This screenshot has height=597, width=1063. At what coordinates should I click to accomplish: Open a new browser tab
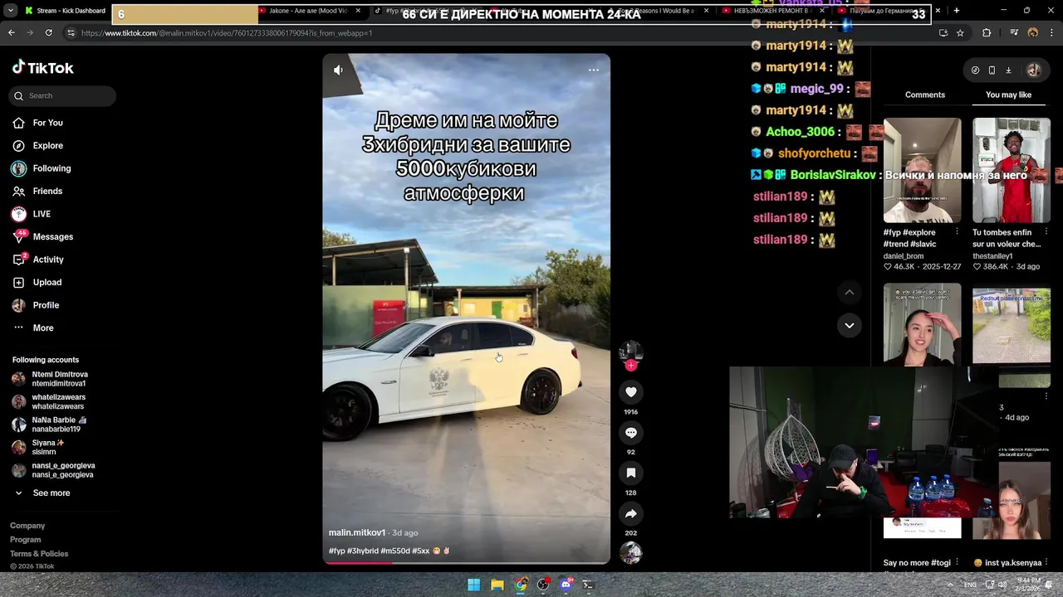point(957,11)
